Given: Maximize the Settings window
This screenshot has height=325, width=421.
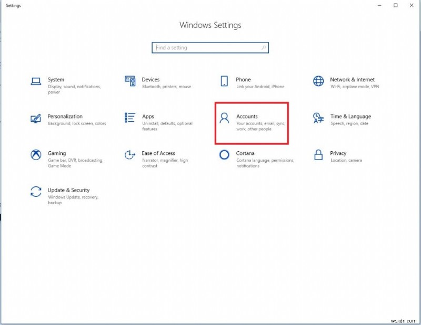Looking at the screenshot, I should click(x=396, y=5).
